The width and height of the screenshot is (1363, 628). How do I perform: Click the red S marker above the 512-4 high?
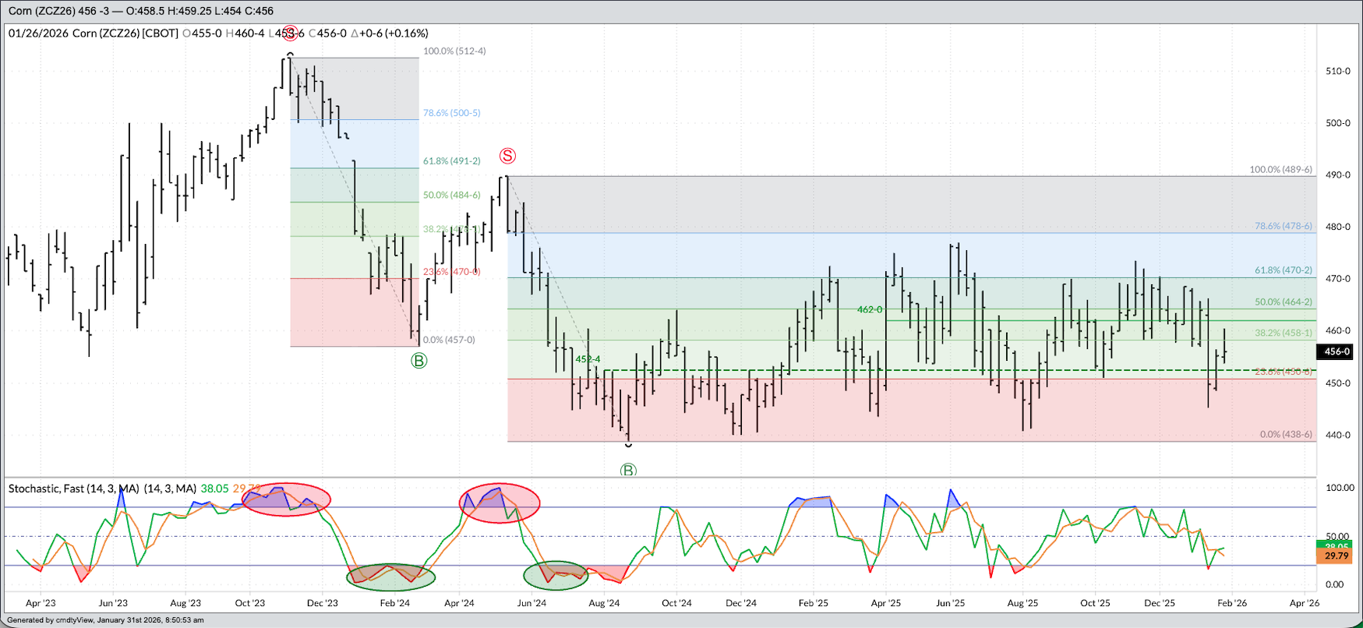click(290, 33)
